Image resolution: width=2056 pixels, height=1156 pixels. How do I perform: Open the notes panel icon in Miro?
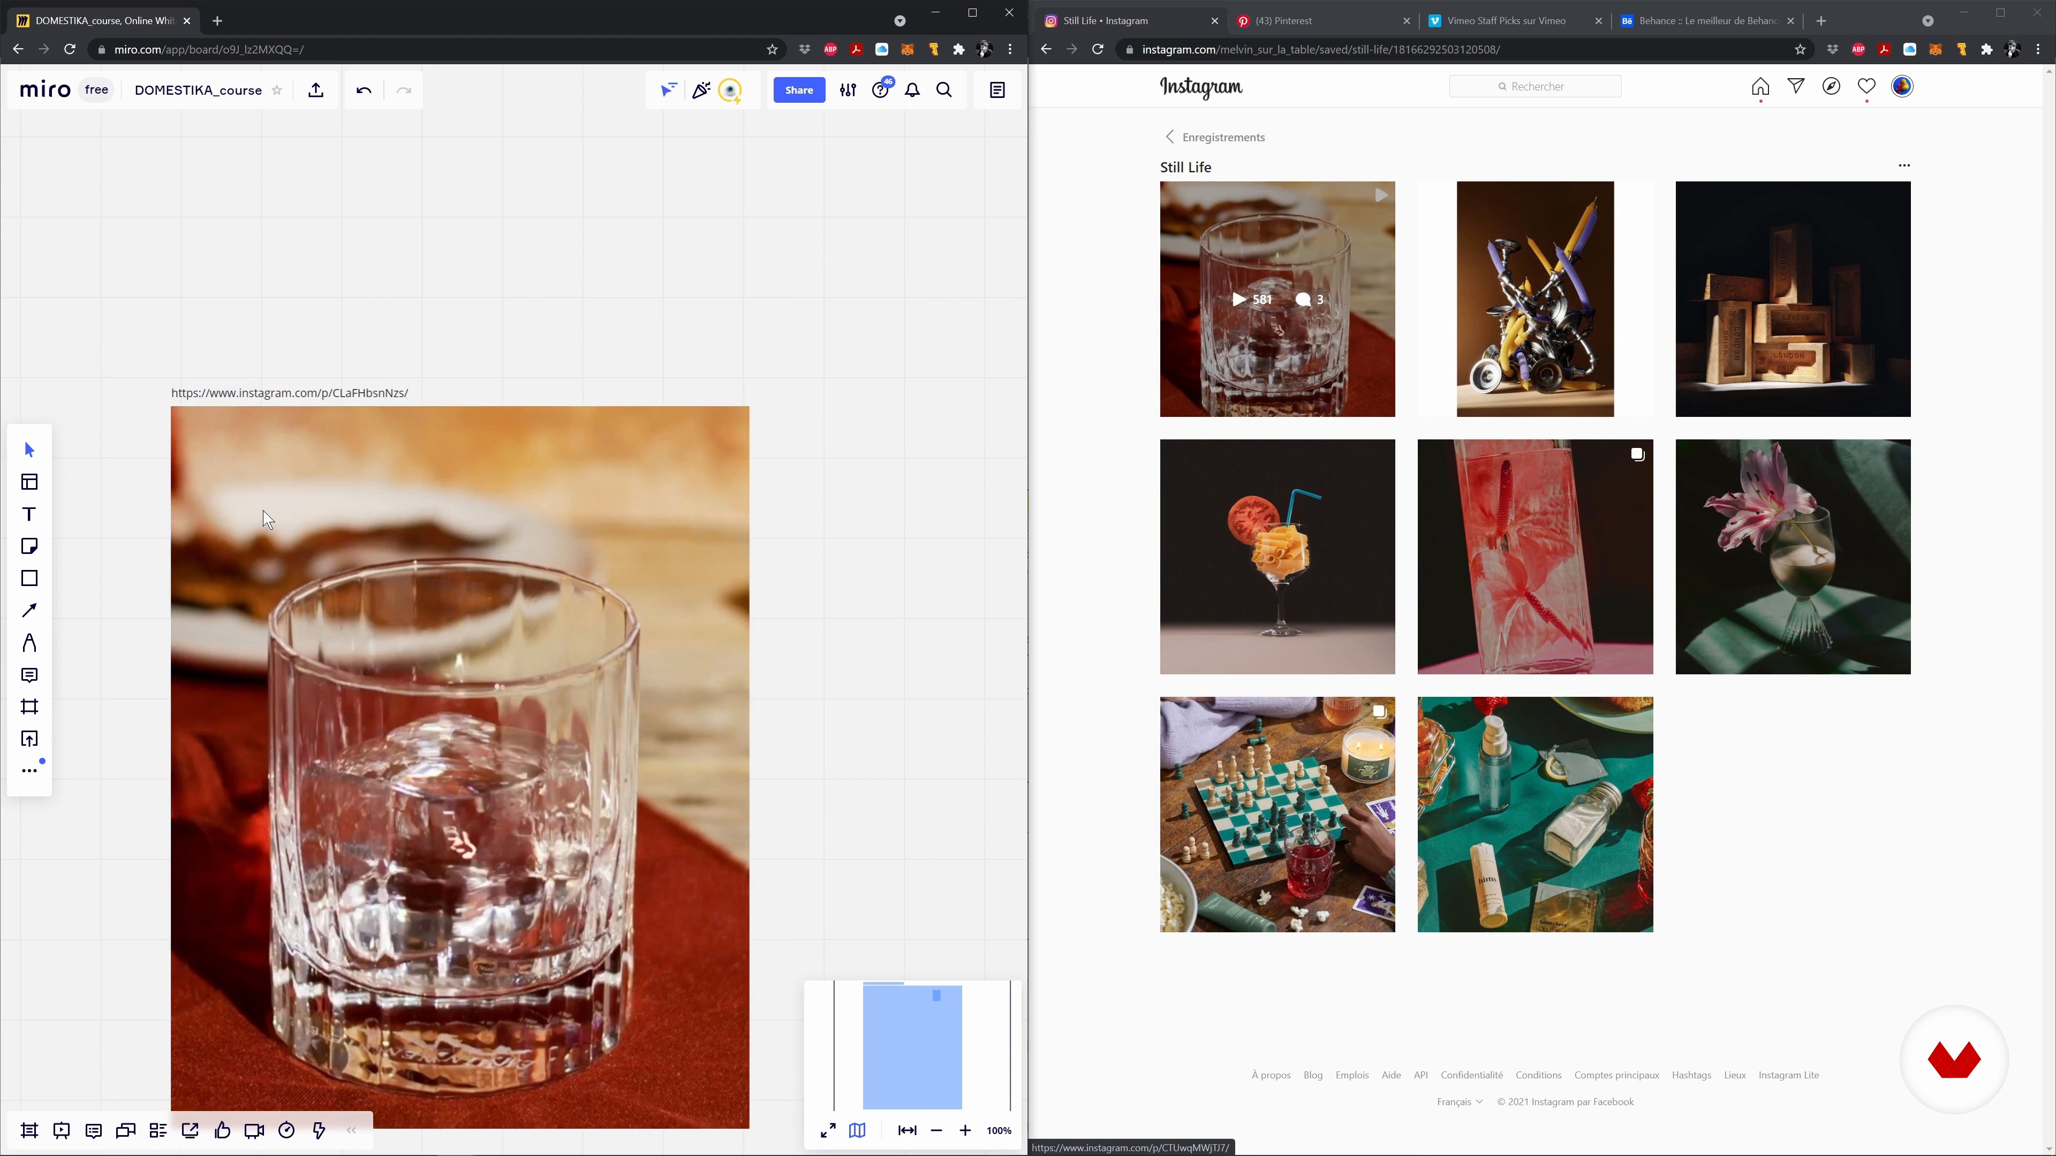coord(997,90)
